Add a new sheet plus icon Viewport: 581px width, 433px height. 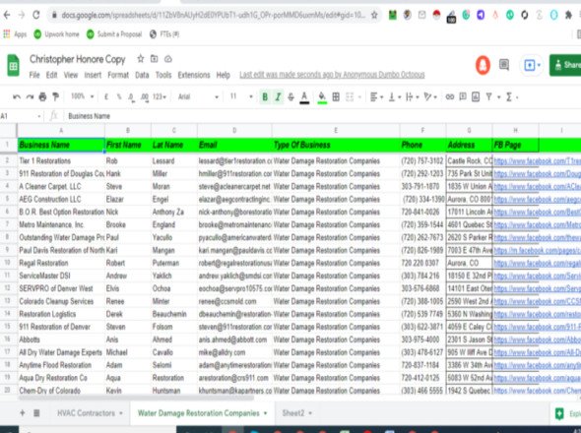click(23, 412)
